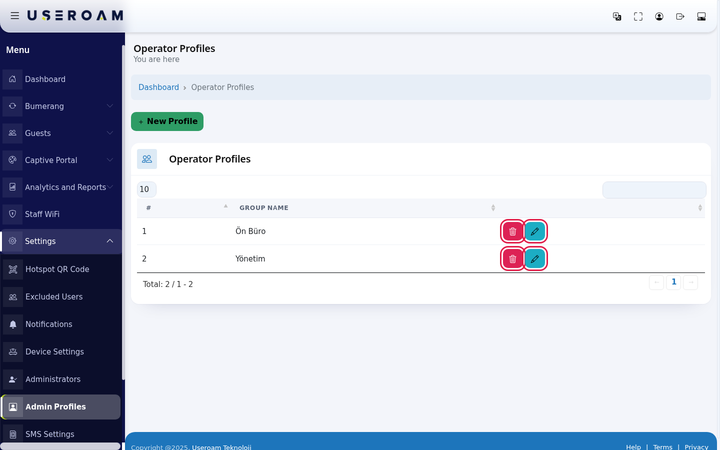Click the Staff WiFi shield icon
Viewport: 720px width, 450px height.
tap(12, 214)
